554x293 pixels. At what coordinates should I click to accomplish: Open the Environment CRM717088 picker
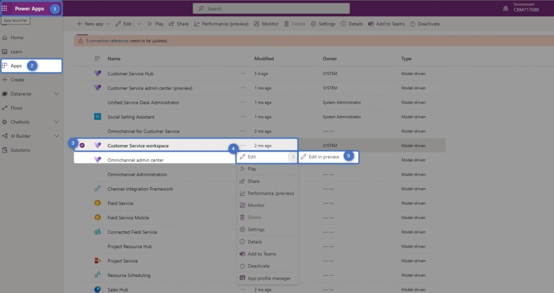521,8
